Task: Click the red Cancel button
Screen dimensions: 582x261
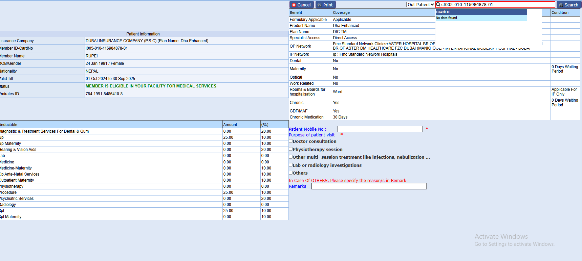Action: tap(301, 5)
